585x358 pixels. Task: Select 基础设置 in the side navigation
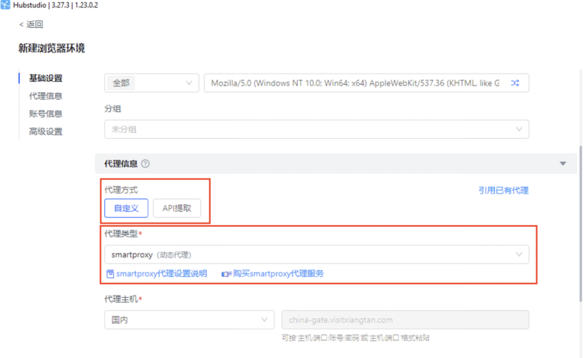(46, 78)
